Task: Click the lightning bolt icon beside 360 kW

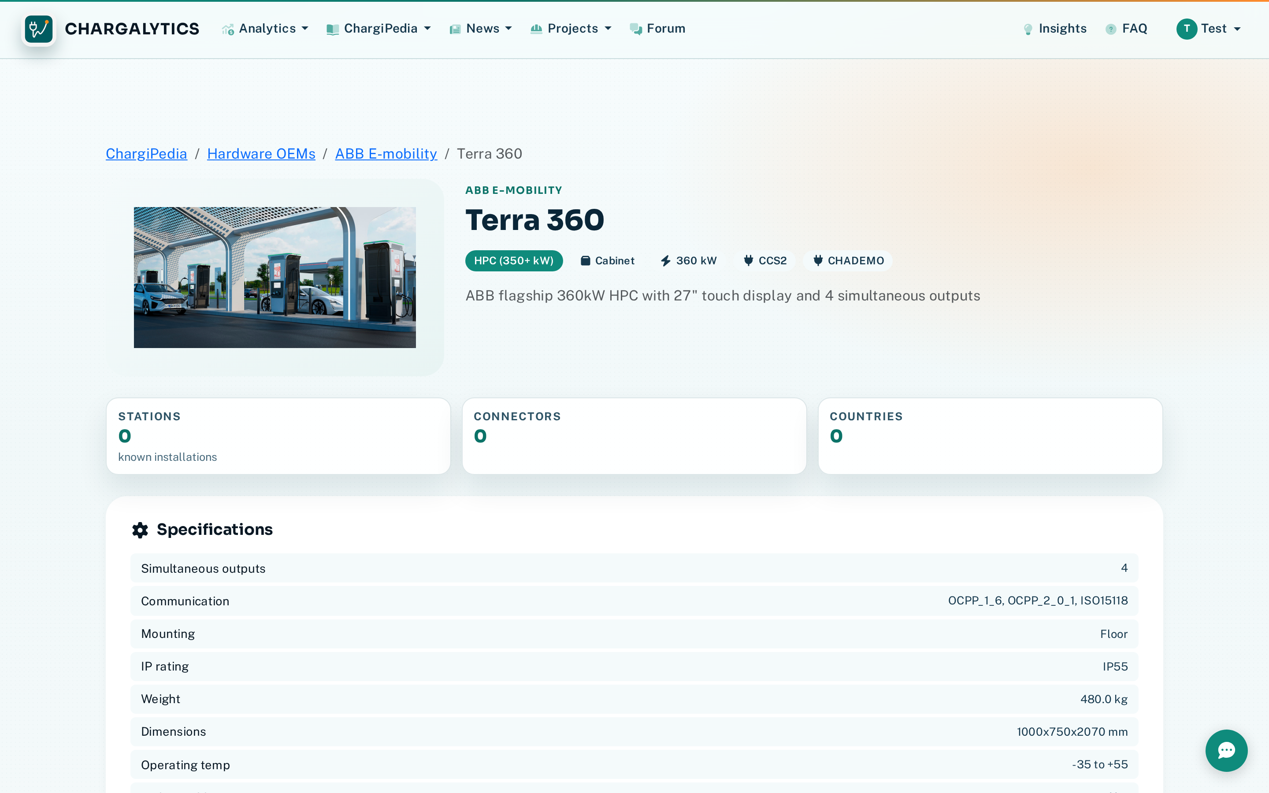Action: click(665, 261)
